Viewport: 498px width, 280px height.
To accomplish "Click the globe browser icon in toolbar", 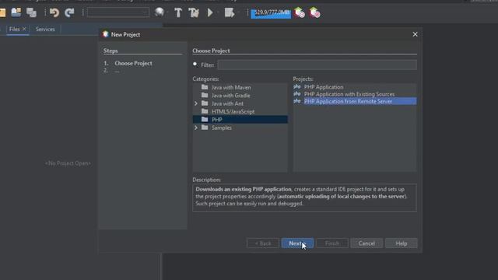I will coord(160,12).
